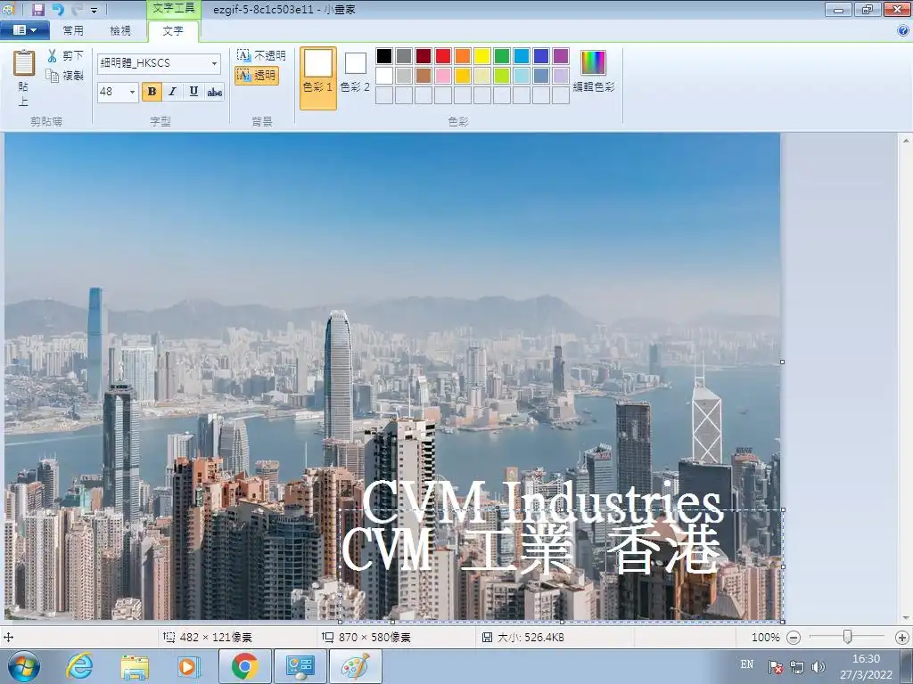Viewport: 913px width, 684px height.
Task: Click the zoom slider handle
Action: (848, 637)
